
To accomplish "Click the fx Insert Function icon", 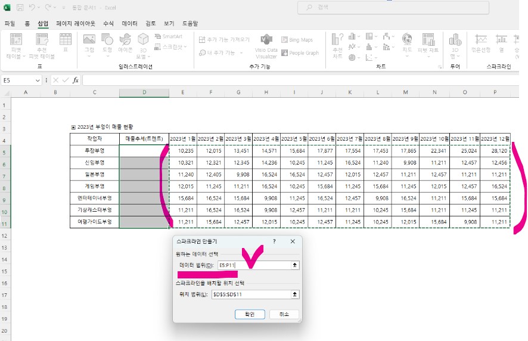I will pyautogui.click(x=76, y=80).
